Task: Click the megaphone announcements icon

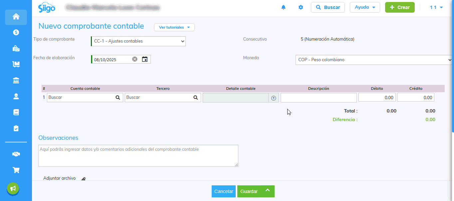Action: (13, 189)
